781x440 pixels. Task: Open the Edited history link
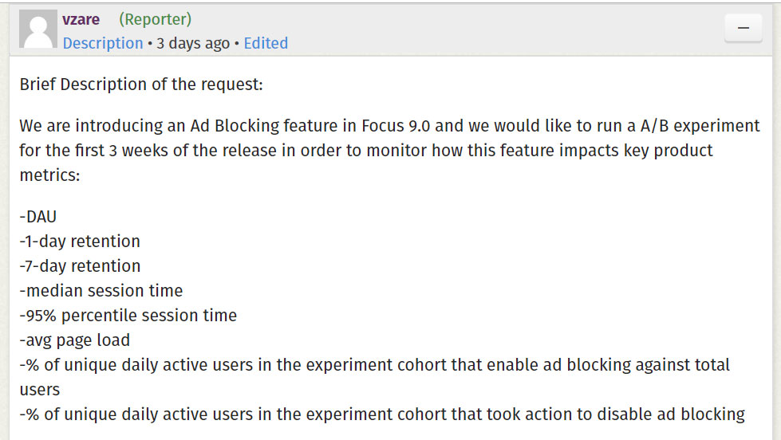tap(266, 43)
